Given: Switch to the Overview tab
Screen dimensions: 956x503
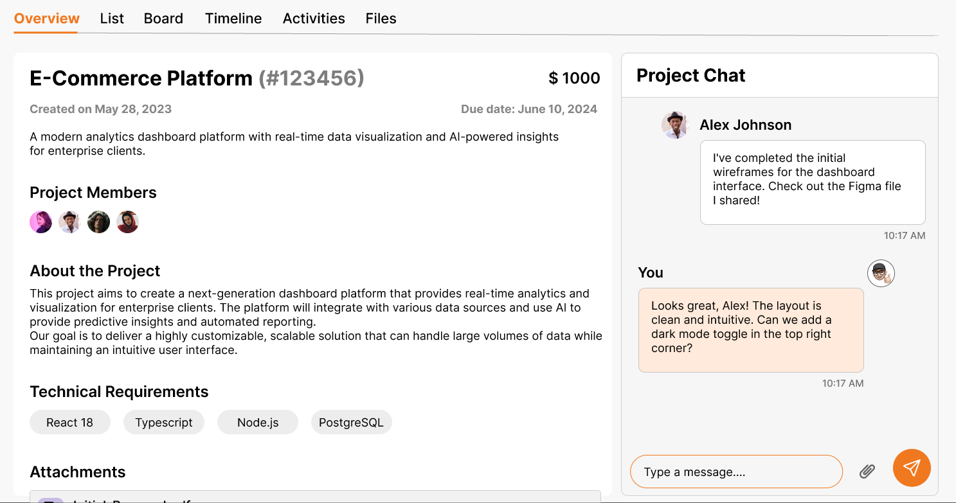Looking at the screenshot, I should [x=47, y=19].
